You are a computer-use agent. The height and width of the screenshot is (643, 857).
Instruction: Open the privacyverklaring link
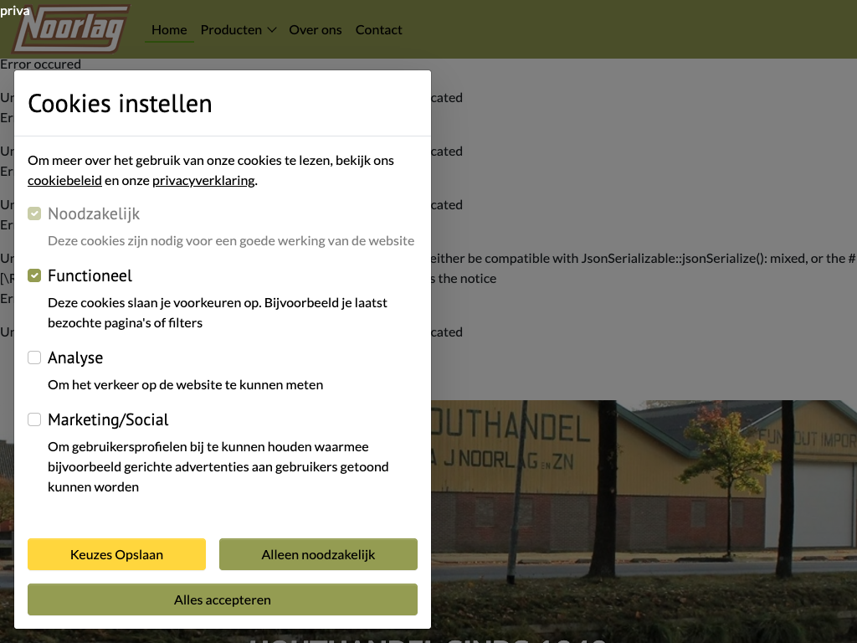pyautogui.click(x=203, y=181)
